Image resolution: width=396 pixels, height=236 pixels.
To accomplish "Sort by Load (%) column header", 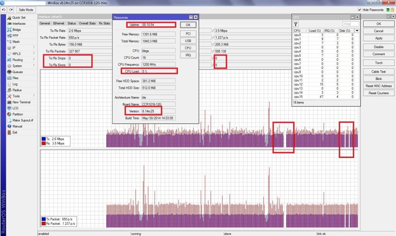I will tap(316, 31).
